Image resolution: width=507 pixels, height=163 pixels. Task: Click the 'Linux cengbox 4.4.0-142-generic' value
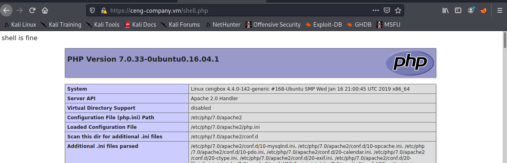pos(300,89)
